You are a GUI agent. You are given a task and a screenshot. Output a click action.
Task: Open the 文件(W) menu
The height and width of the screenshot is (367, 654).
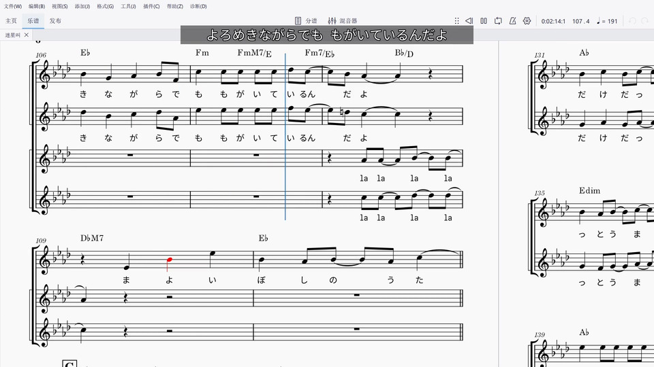[x=12, y=6]
